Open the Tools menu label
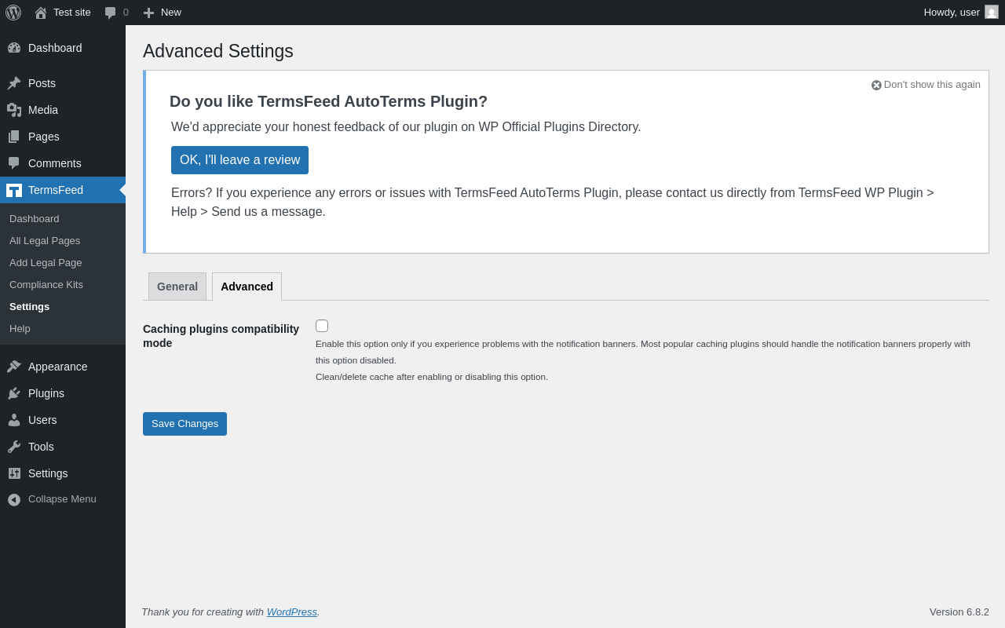 pyautogui.click(x=41, y=447)
